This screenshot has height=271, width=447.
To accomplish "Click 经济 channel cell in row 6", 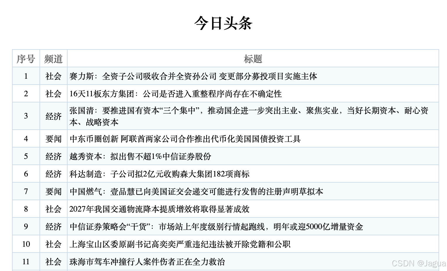I will (x=54, y=174).
